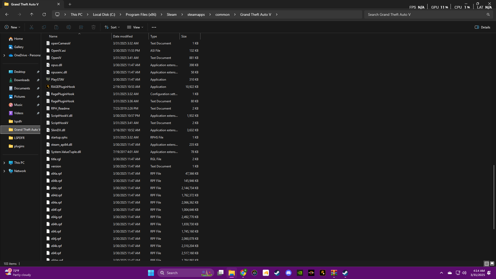Select LSPDFR folder in sidebar
496x279 pixels.
pos(19,138)
